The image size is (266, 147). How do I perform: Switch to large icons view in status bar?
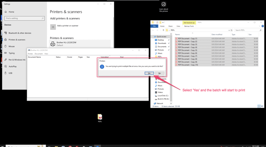[262, 106]
